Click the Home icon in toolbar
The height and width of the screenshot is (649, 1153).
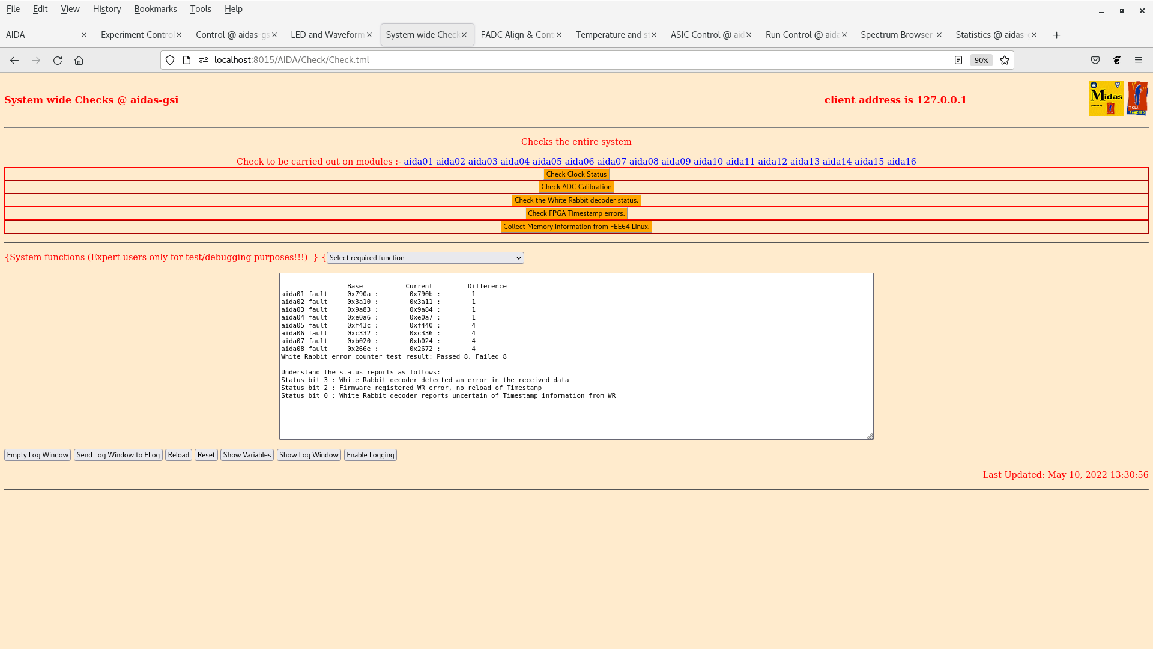(x=79, y=60)
